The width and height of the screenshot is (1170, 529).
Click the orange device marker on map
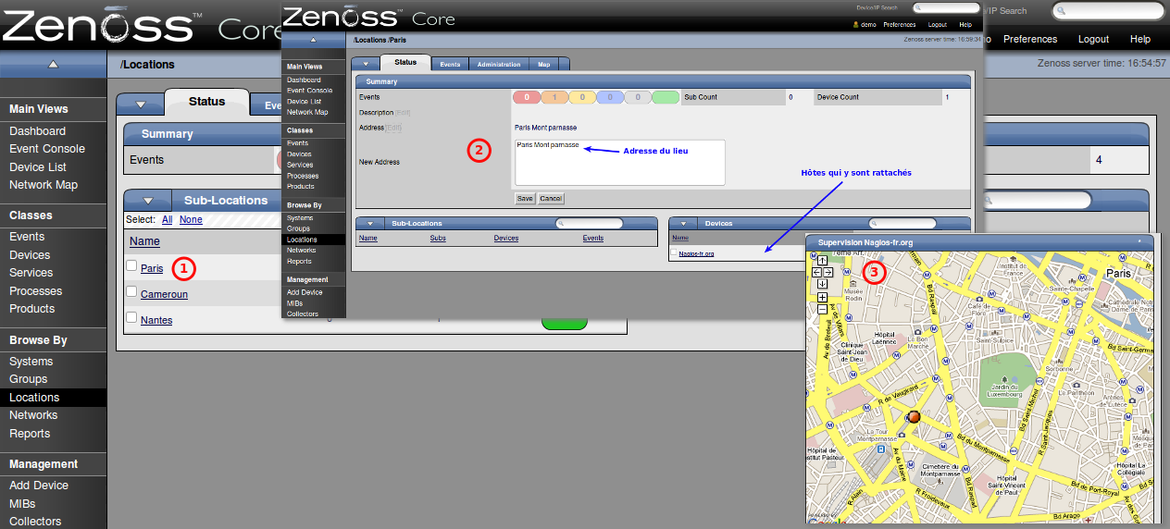[914, 418]
